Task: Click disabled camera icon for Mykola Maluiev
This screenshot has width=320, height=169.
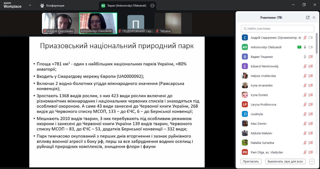Action: coord(311,133)
